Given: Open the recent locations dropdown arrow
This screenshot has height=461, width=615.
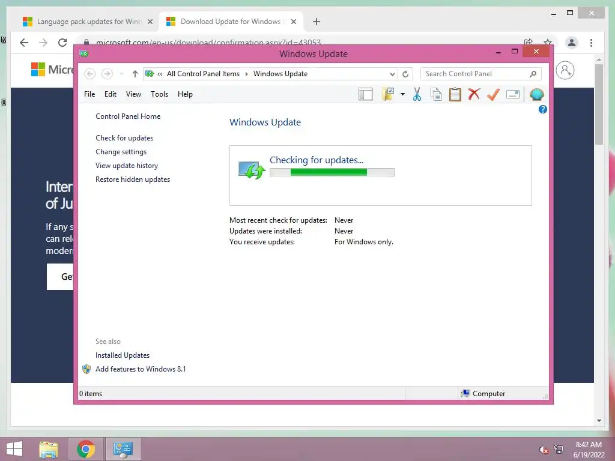Looking at the screenshot, I should tap(121, 74).
